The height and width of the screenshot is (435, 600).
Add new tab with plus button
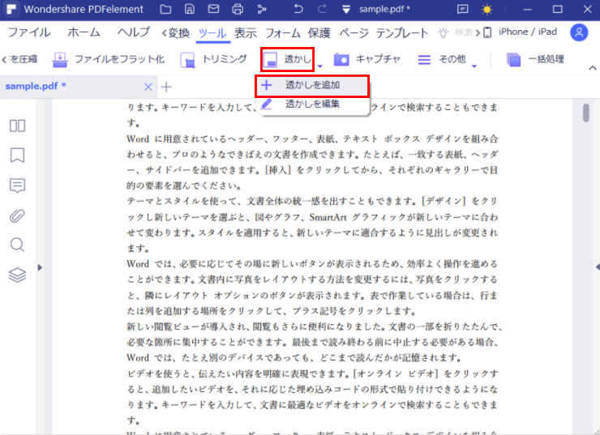pyautogui.click(x=166, y=87)
